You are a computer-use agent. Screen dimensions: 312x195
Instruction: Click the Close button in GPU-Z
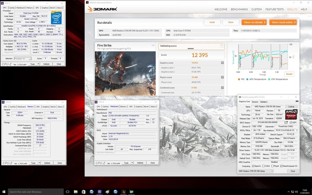point(293,171)
